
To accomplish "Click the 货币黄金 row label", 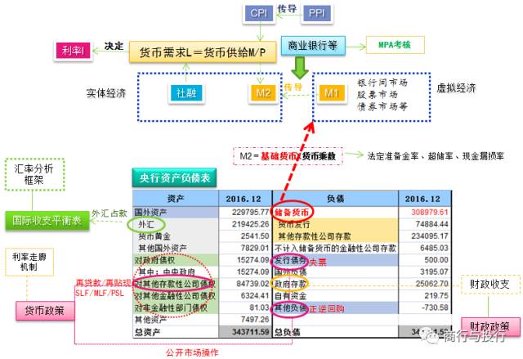I will pos(154,236).
